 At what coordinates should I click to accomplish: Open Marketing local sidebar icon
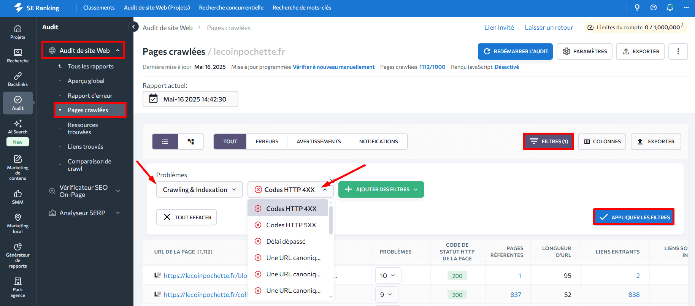tap(17, 223)
